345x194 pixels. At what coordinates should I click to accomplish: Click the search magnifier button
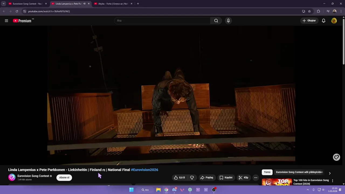(216, 21)
